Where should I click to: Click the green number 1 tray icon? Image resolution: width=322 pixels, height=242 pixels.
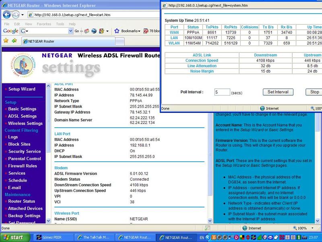pyautogui.click(x=299, y=237)
